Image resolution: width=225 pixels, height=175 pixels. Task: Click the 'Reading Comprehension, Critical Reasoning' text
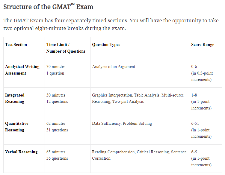[x=131, y=152]
